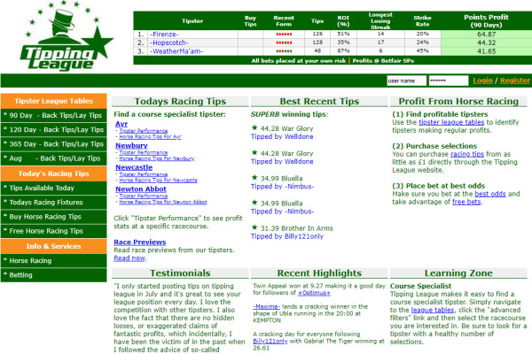This screenshot has width=532, height=354.
Task: Click the Login link
Action: (x=482, y=81)
